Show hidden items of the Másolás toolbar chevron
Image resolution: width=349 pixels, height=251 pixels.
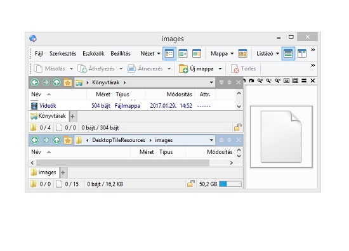313,65
